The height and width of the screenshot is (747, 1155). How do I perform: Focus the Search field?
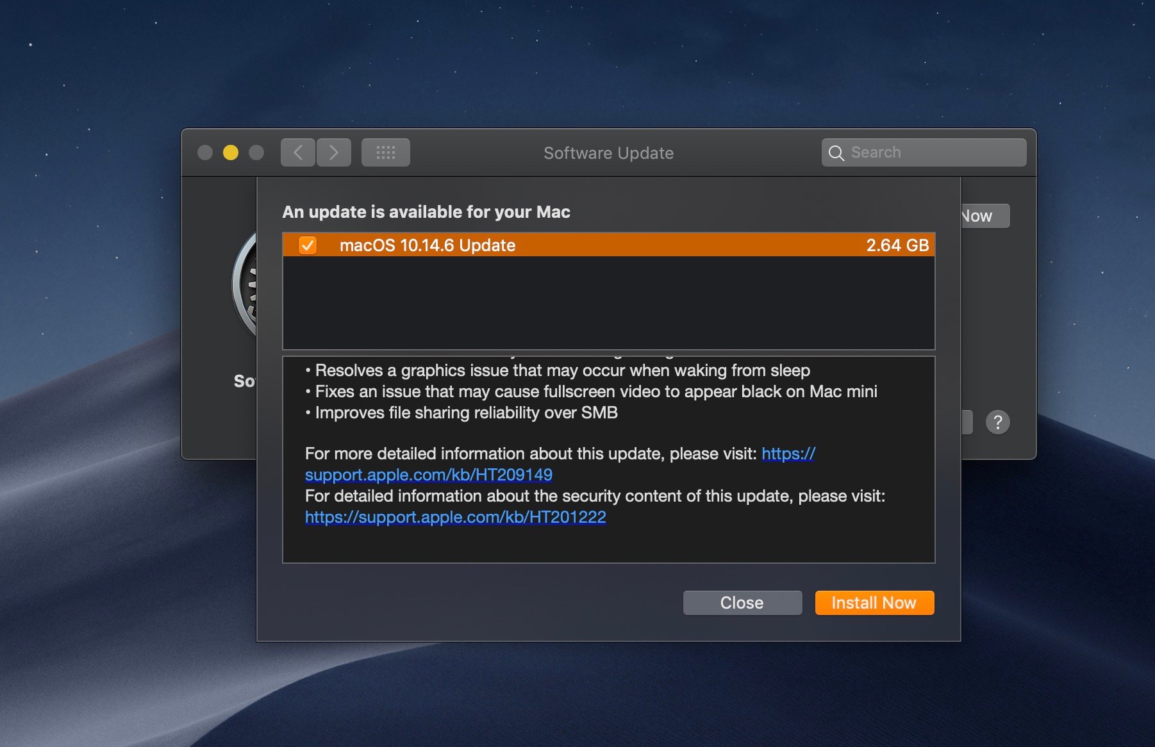(924, 152)
